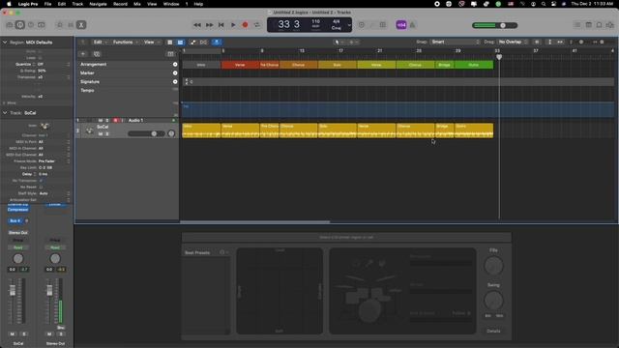This screenshot has width=619, height=348.
Task: Toggle the vertical auto zoom button
Action: pos(549,43)
